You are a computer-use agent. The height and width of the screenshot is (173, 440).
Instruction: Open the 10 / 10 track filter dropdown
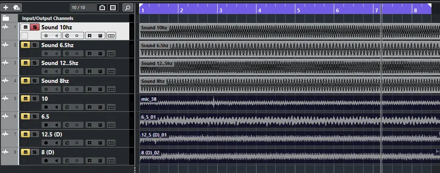[79, 7]
